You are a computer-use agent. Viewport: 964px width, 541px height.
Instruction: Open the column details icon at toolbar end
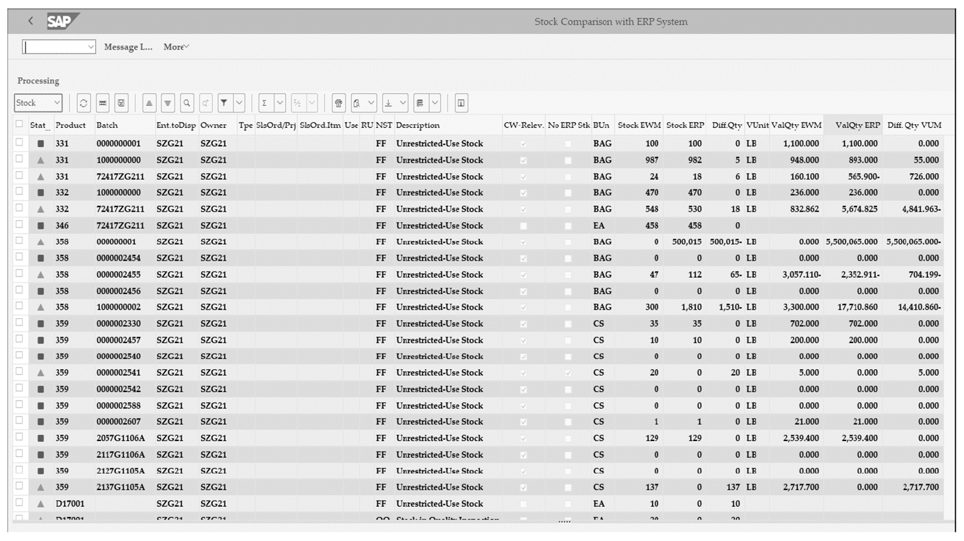460,103
